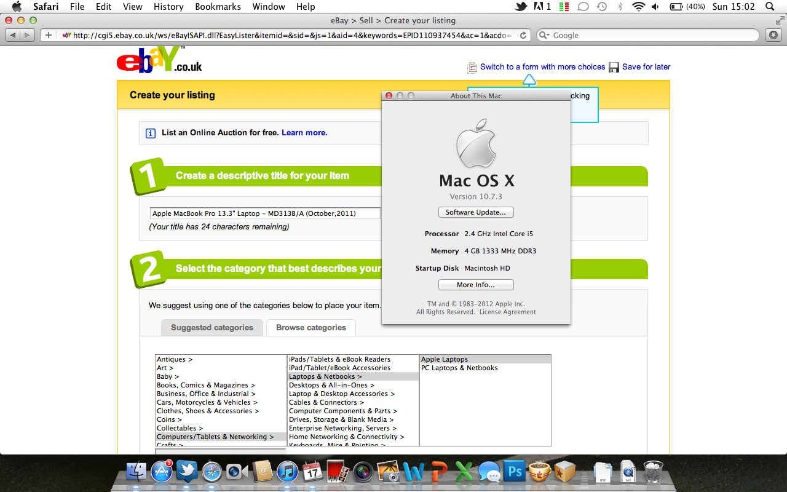Expand Cars, Motorcycles & Vehicles category
The image size is (787, 492).
click(x=221, y=402)
